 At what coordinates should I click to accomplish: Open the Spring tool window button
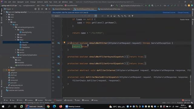[94, 100]
